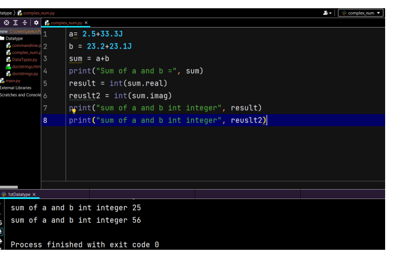Viewport: 400px width, 263px height.
Task: Open doctstrings.html in project tree
Action: point(24,67)
